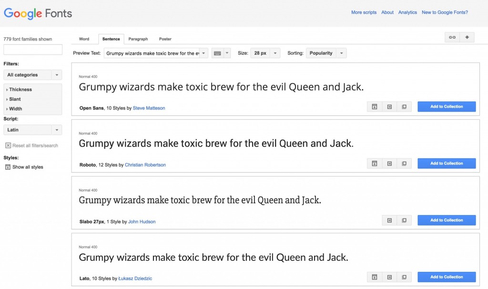
Task: Click the Google Fonts logo
Action: pos(38,13)
